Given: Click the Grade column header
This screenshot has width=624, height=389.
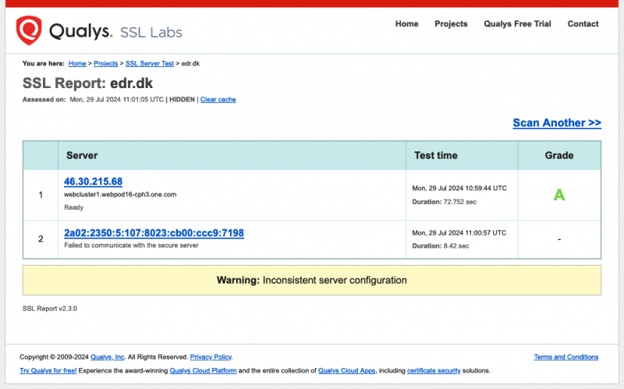Looking at the screenshot, I should [559, 155].
